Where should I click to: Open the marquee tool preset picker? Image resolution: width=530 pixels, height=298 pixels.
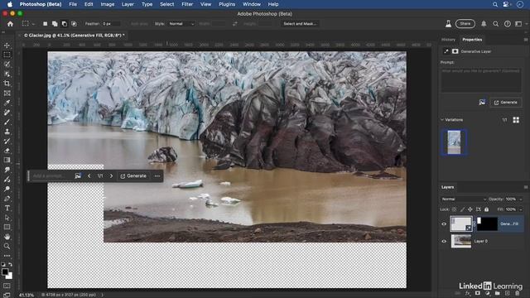tap(28, 24)
